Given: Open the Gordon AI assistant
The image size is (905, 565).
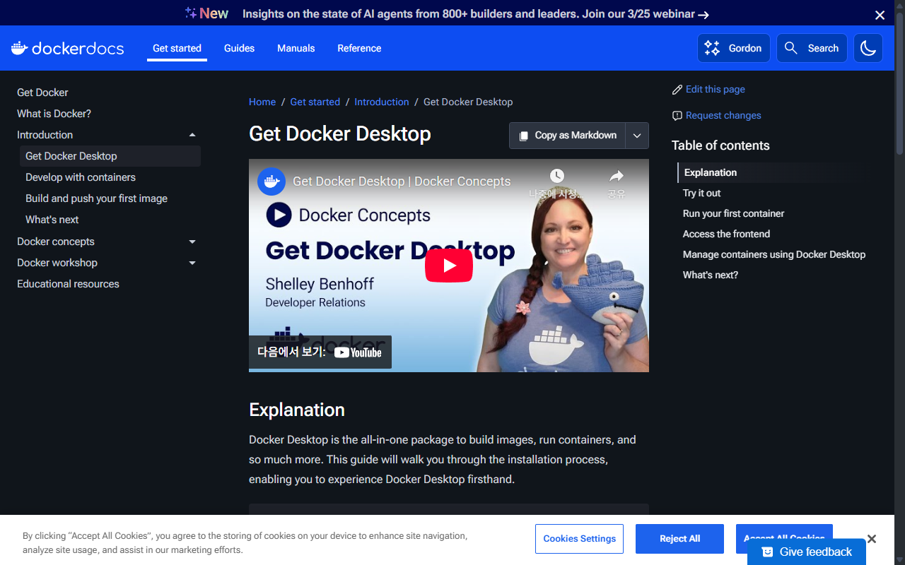Looking at the screenshot, I should click(x=733, y=48).
